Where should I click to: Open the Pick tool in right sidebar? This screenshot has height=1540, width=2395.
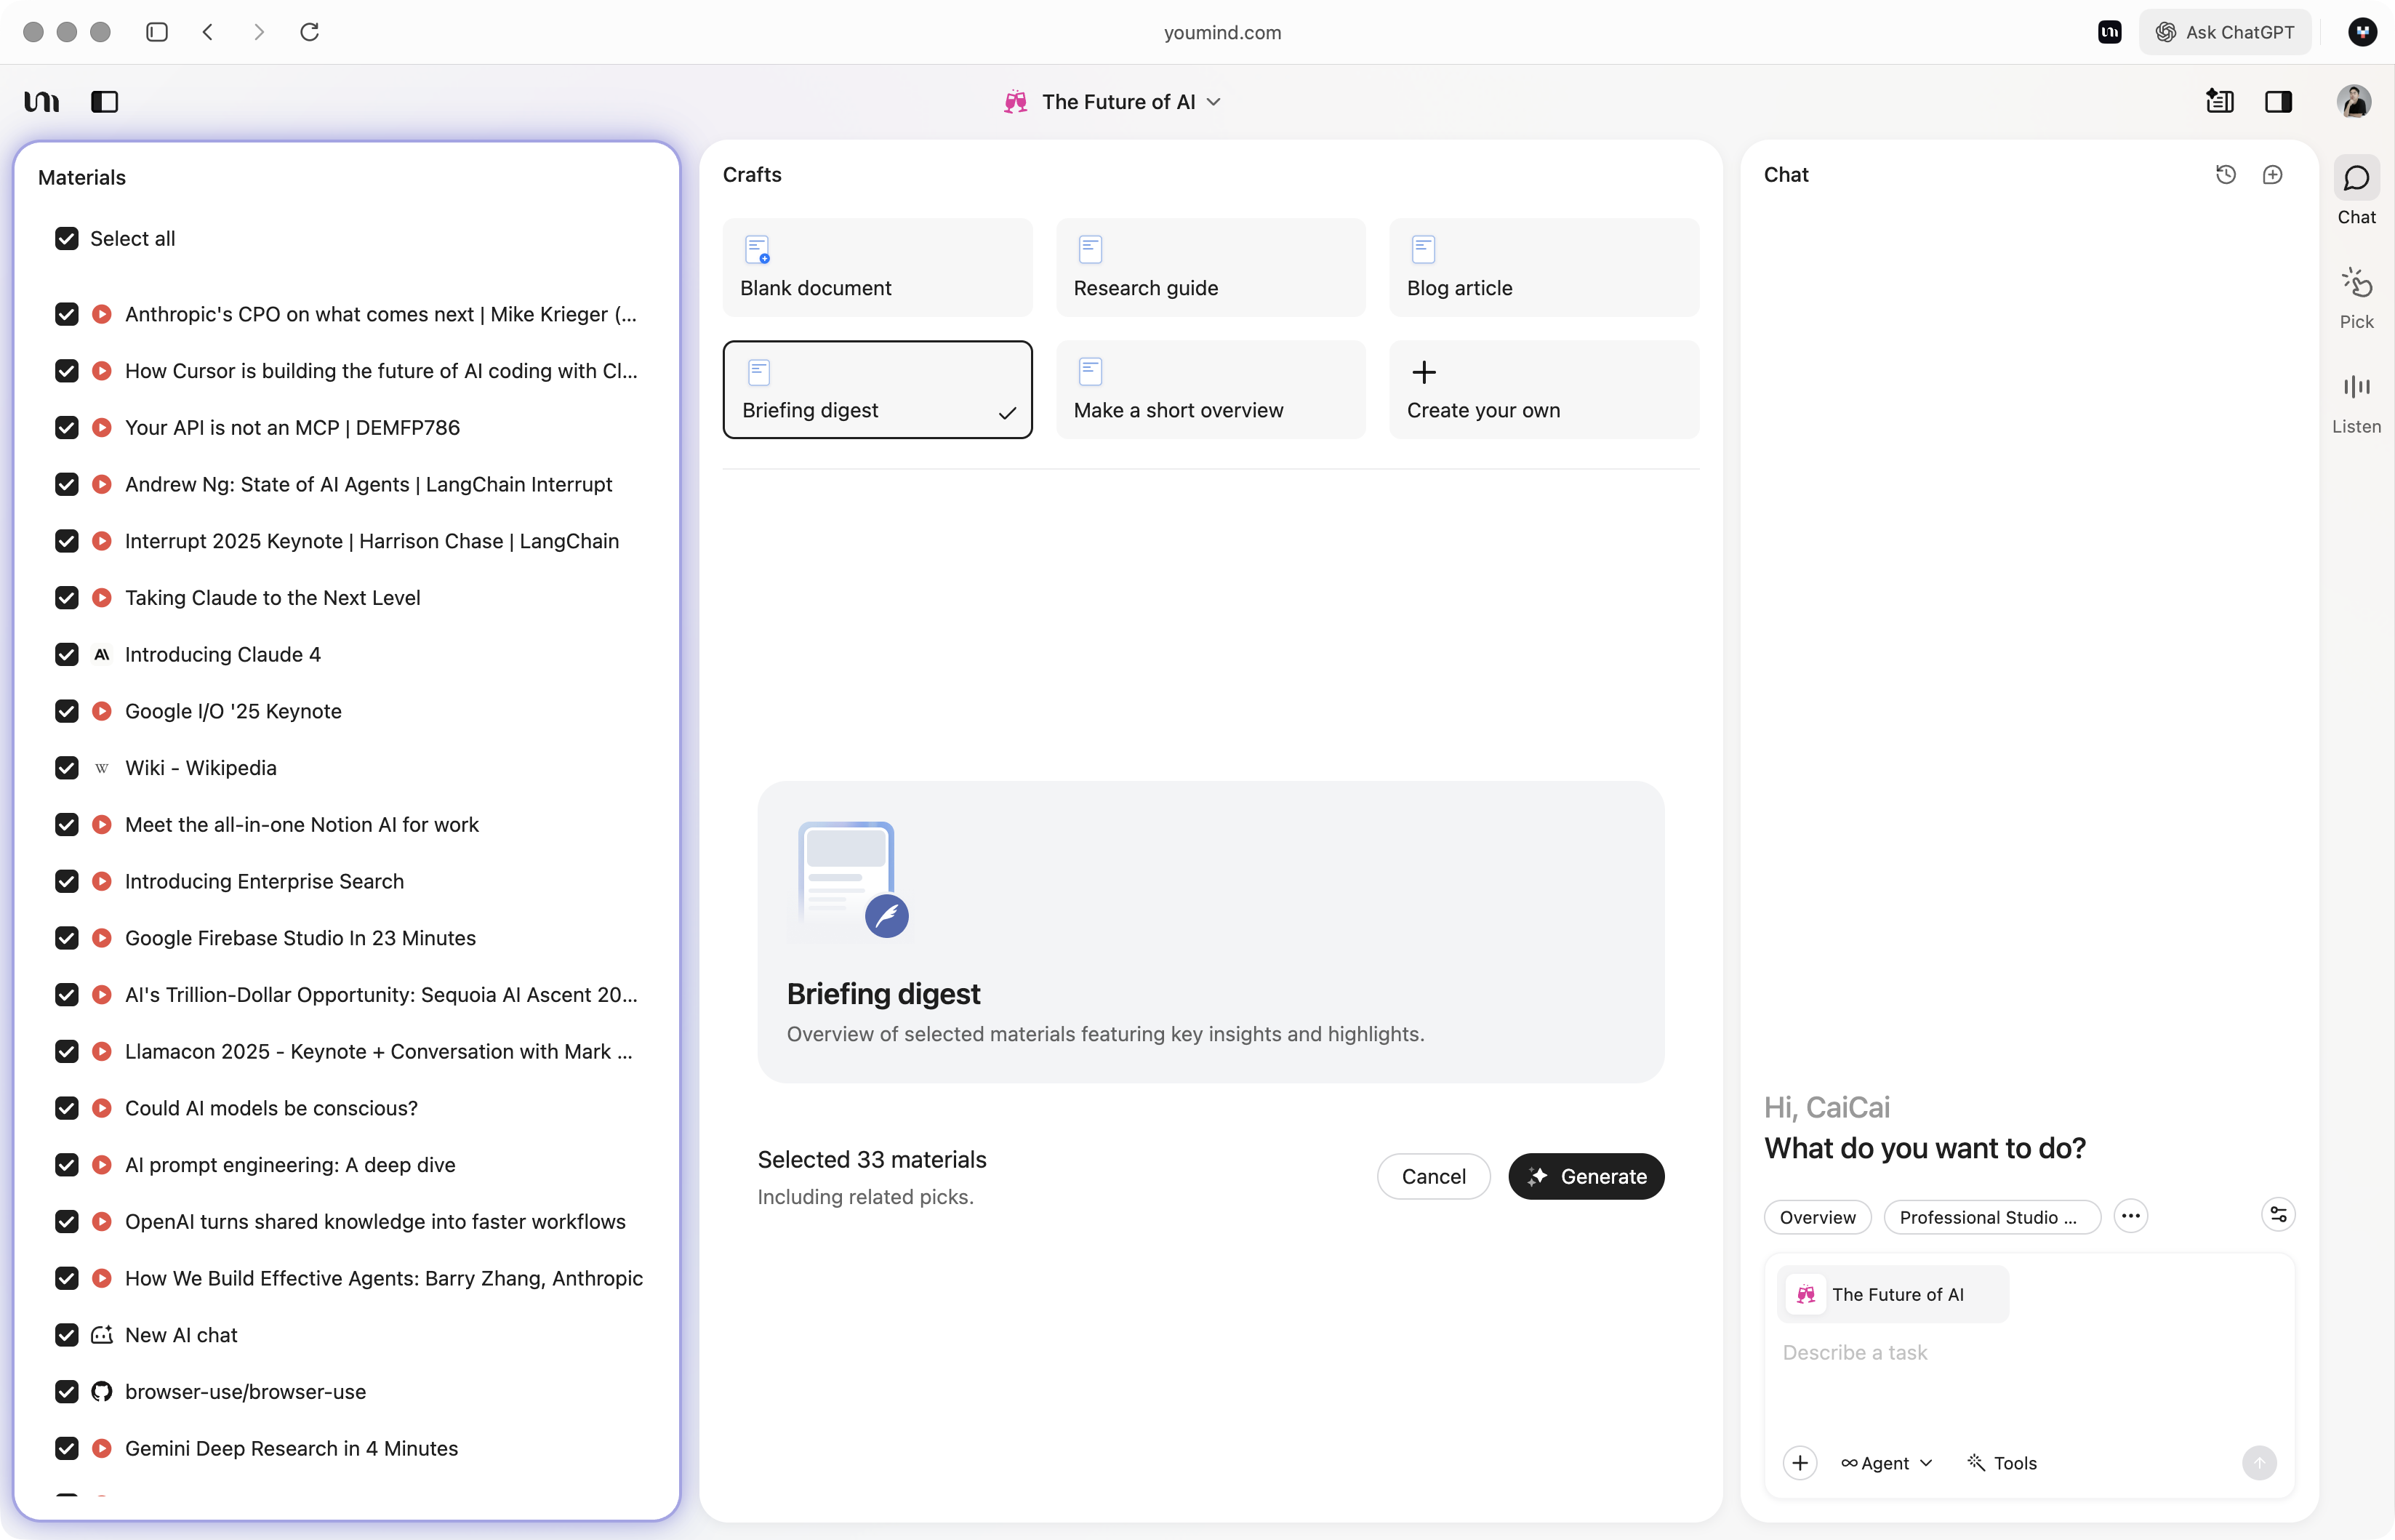coord(2356,297)
